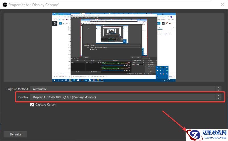
Task: Close the Properties for Display Capture dialog
Action: click(223, 5)
